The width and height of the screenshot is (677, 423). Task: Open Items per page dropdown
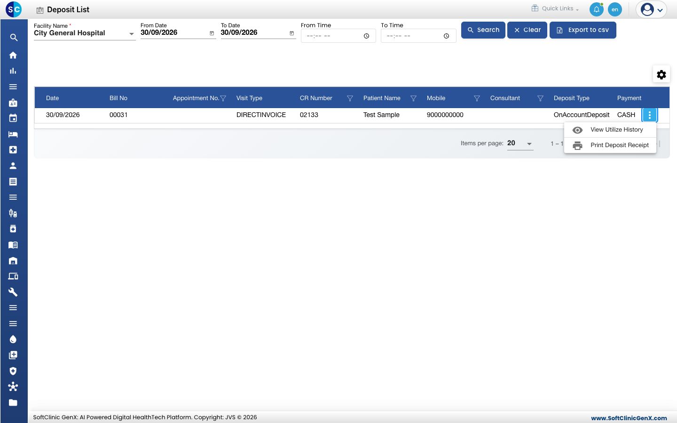tap(520, 143)
